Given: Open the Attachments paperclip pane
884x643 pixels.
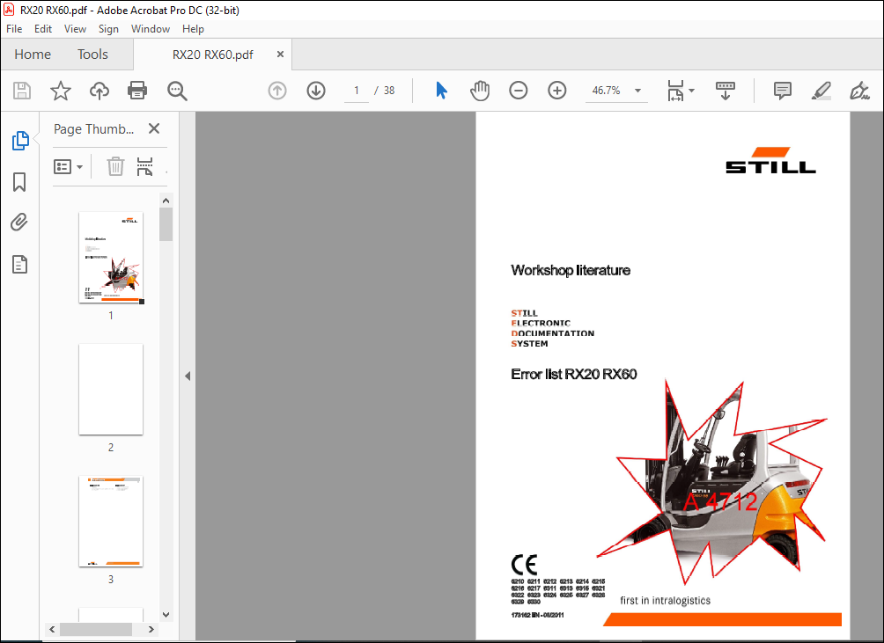Looking at the screenshot, I should pos(19,223).
